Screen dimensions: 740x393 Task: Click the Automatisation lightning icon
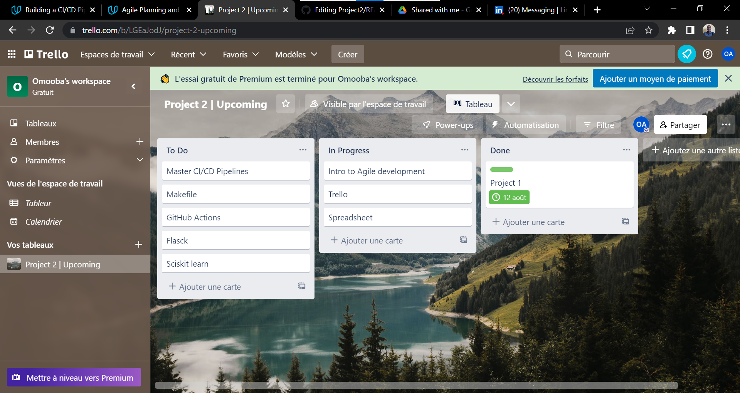495,124
